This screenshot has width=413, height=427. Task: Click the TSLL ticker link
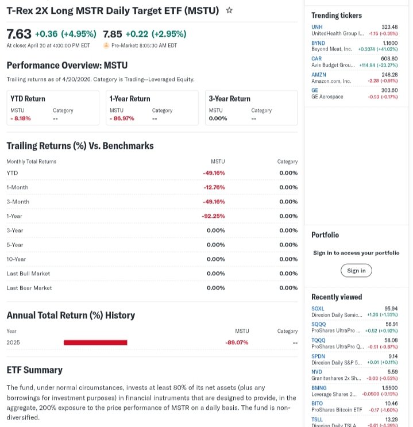tap(317, 420)
